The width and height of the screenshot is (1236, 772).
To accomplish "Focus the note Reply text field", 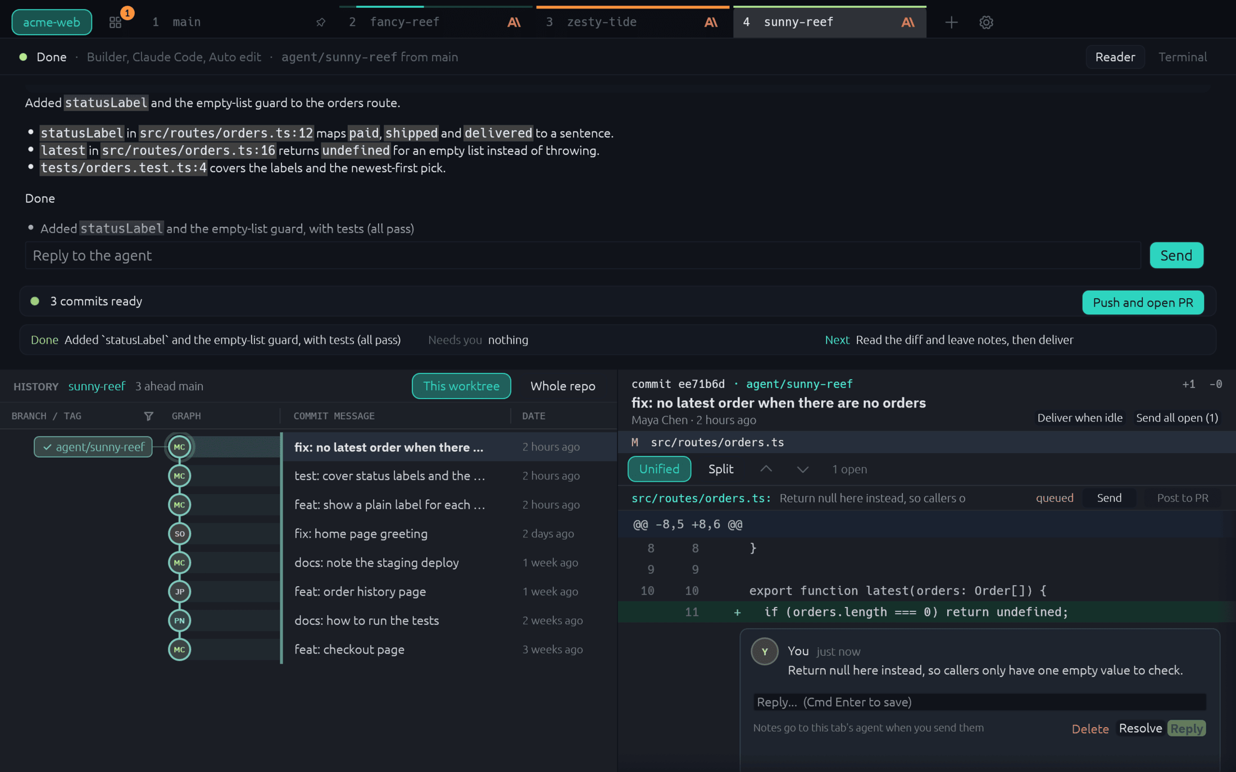I will (980, 702).
